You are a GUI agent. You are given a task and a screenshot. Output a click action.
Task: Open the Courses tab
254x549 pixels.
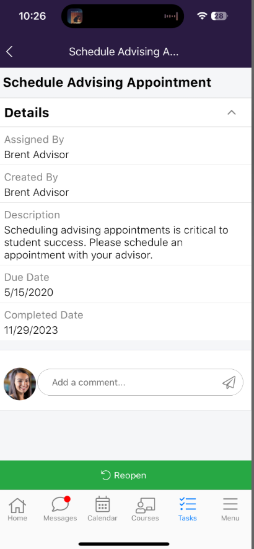point(145,509)
